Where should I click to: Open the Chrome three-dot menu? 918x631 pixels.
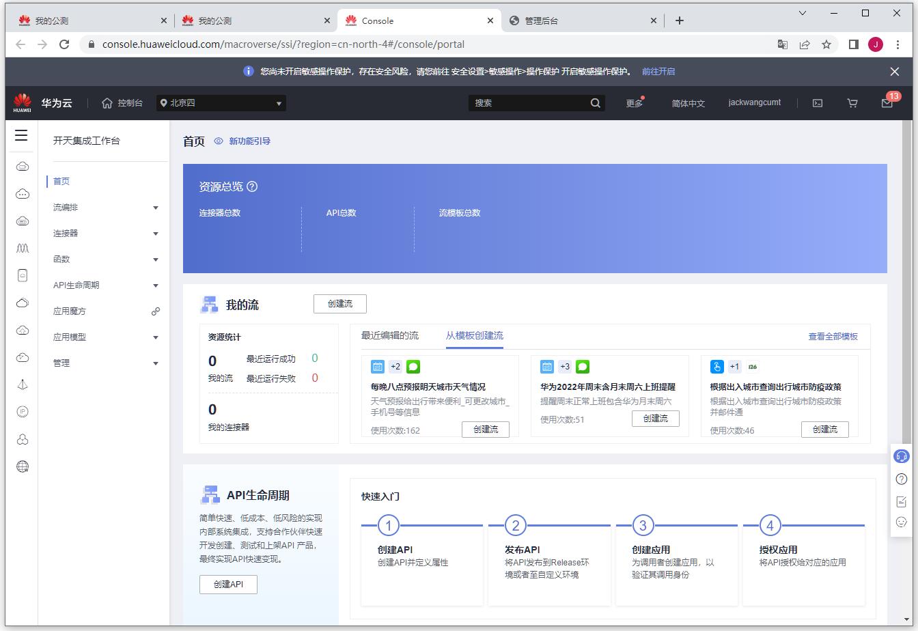pos(898,44)
